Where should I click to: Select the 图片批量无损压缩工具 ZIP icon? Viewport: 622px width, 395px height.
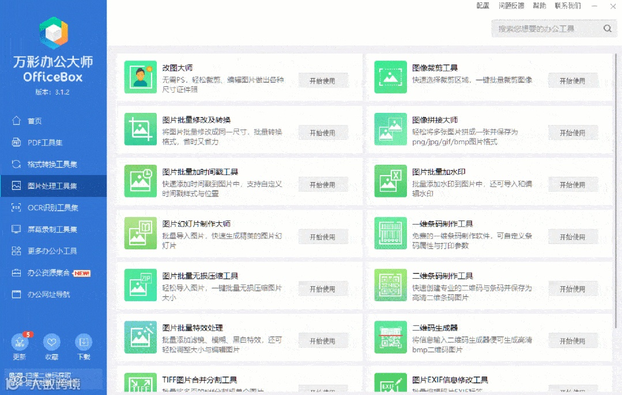click(x=141, y=285)
